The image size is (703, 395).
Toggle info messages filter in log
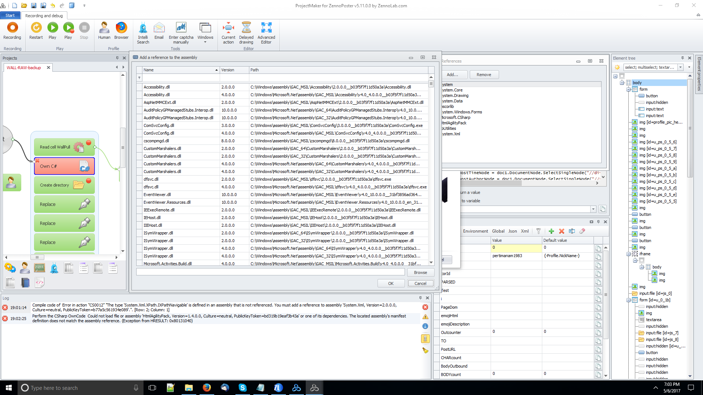pos(425,326)
